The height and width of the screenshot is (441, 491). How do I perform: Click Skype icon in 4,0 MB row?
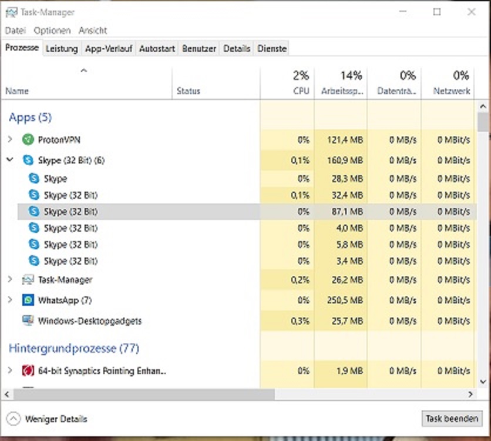click(34, 228)
